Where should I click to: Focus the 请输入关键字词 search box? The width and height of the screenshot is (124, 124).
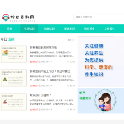[x=99, y=17]
